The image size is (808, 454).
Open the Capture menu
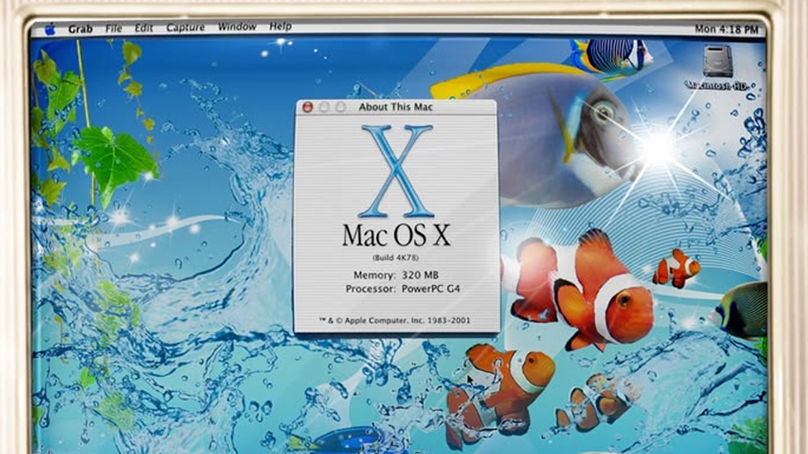[186, 27]
